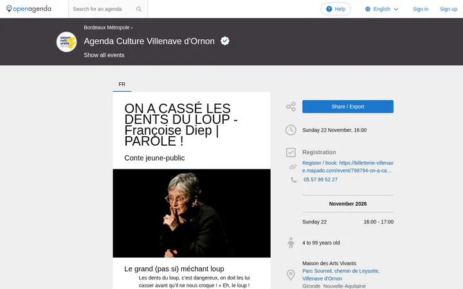Click Conte jeune-public subtitle

(154, 158)
